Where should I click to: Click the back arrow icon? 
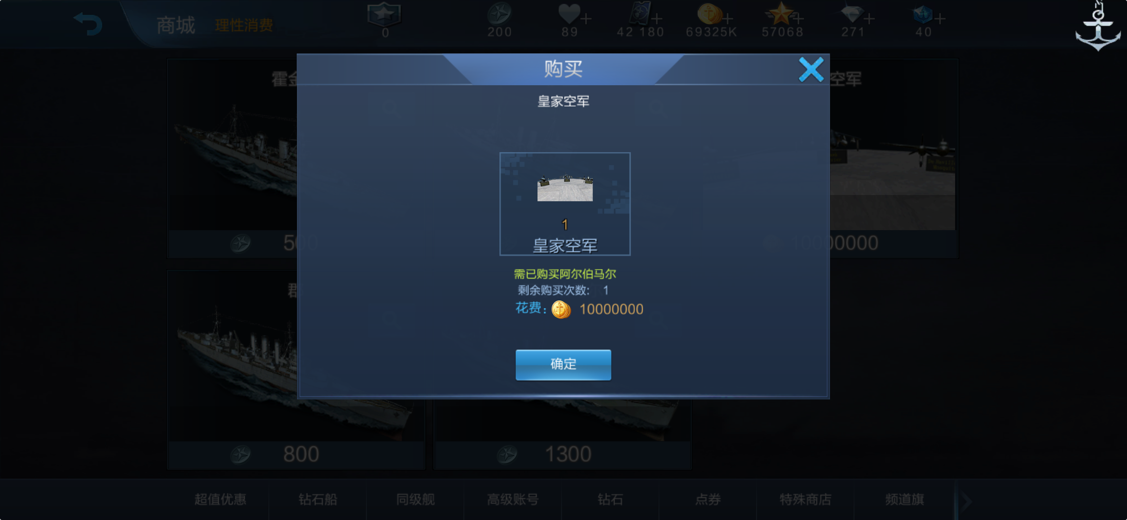pyautogui.click(x=88, y=24)
